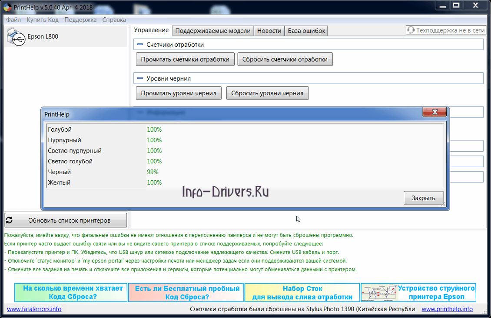Click the 99% value for Черный
The width and height of the screenshot is (491, 318).
153,172
